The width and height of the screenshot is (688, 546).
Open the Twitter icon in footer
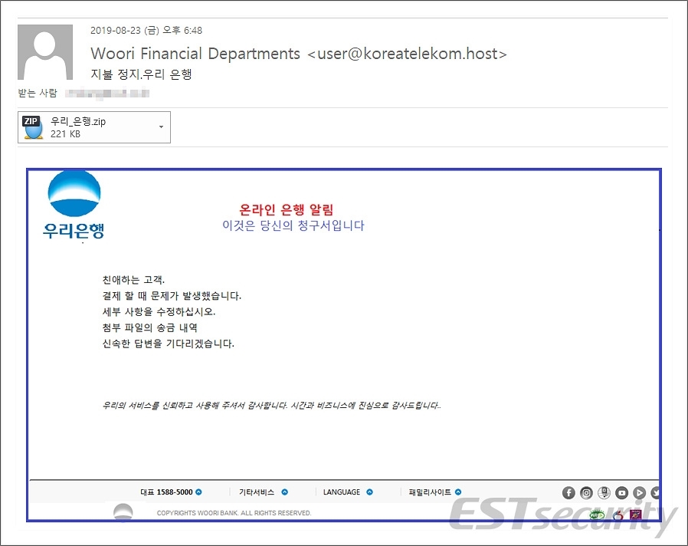tap(655, 493)
